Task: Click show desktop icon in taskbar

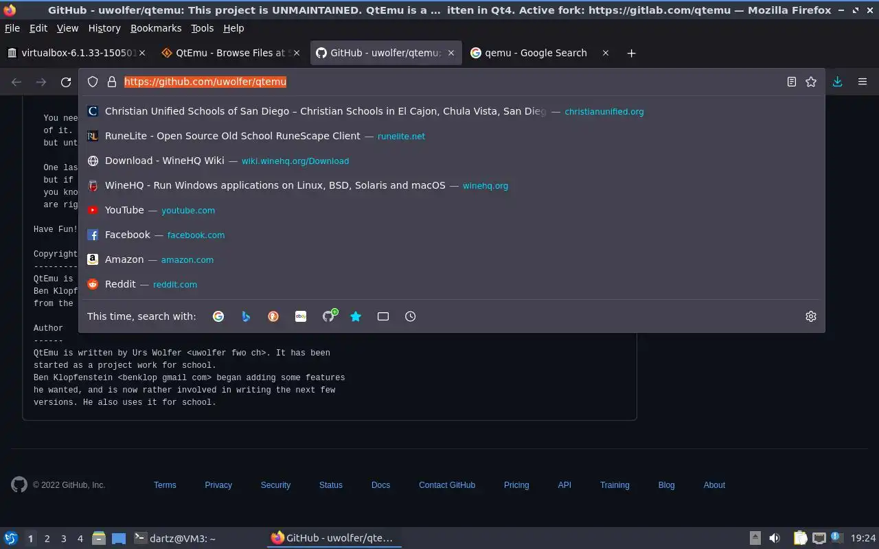Action: pos(119,539)
